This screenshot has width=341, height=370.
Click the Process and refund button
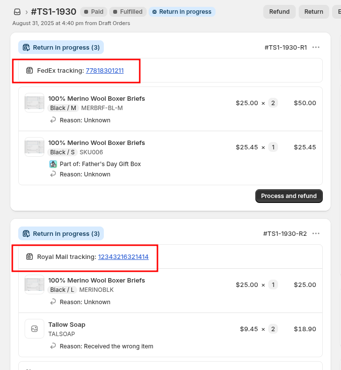coord(289,196)
